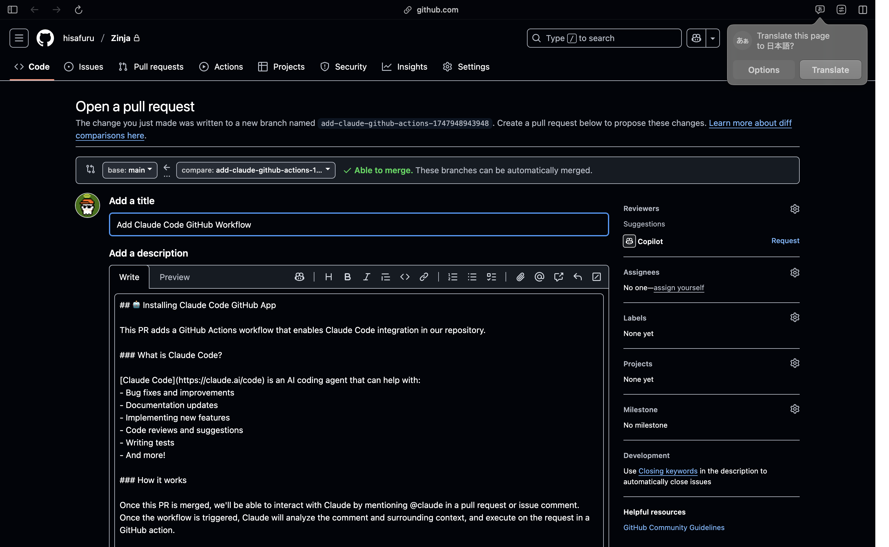Click the mention @ icon in the toolbar
The image size is (889, 547).
point(539,277)
